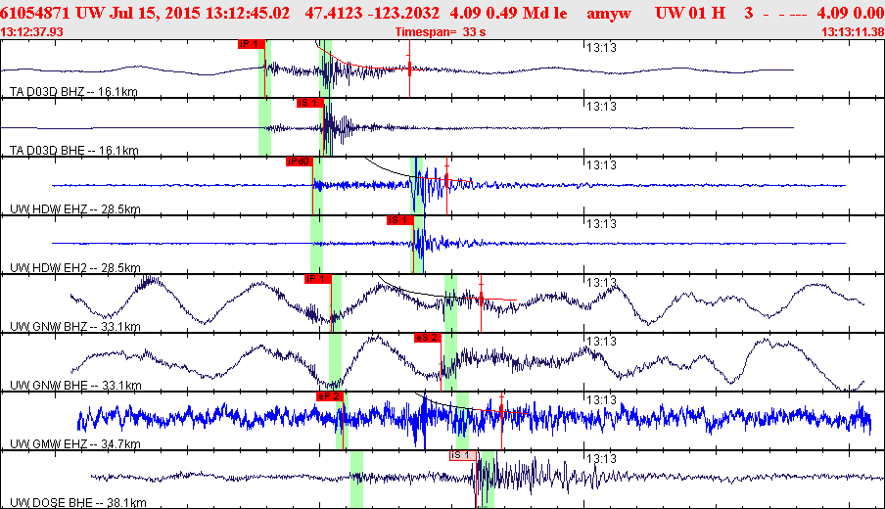
Task: Click the Timespan 33 s label
Action: click(x=441, y=32)
